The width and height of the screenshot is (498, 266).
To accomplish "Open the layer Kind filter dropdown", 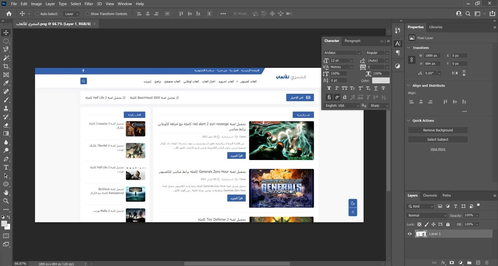I will pos(420,206).
